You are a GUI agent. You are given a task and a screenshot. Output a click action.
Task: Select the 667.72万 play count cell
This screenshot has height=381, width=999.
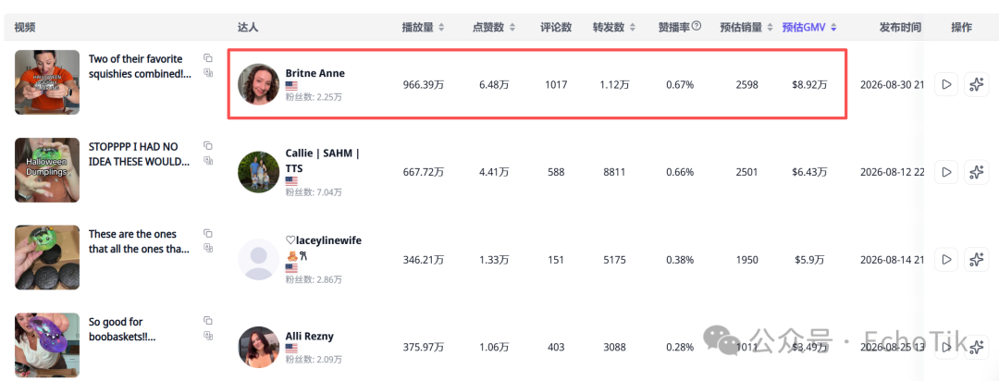coord(423,172)
